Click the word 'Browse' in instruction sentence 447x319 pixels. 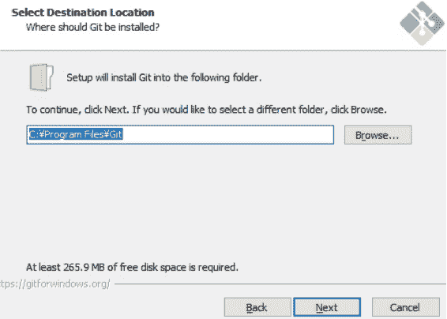click(x=367, y=110)
